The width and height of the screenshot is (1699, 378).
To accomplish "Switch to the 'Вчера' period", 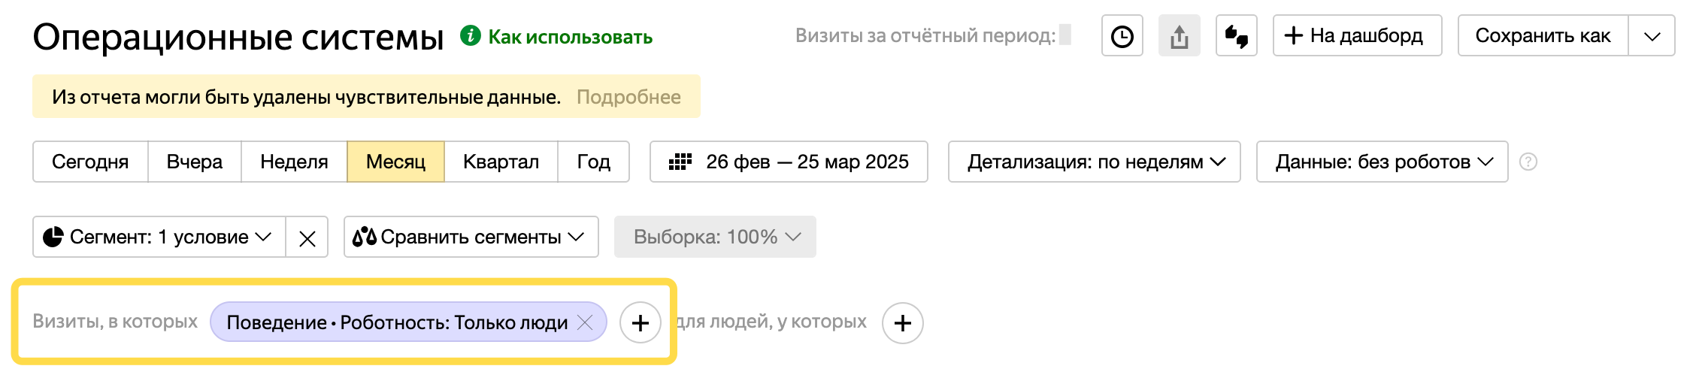I will coord(195,162).
